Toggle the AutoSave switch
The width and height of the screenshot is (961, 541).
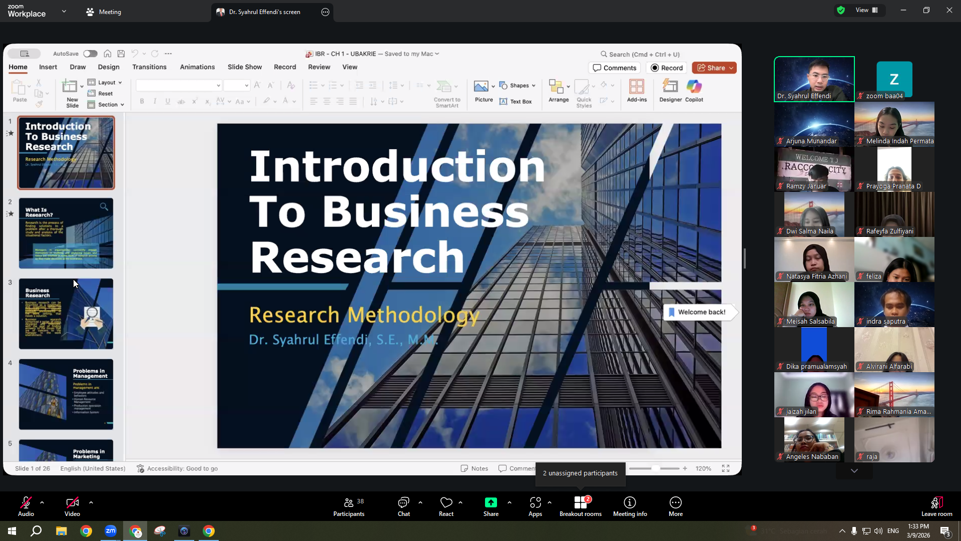click(90, 54)
